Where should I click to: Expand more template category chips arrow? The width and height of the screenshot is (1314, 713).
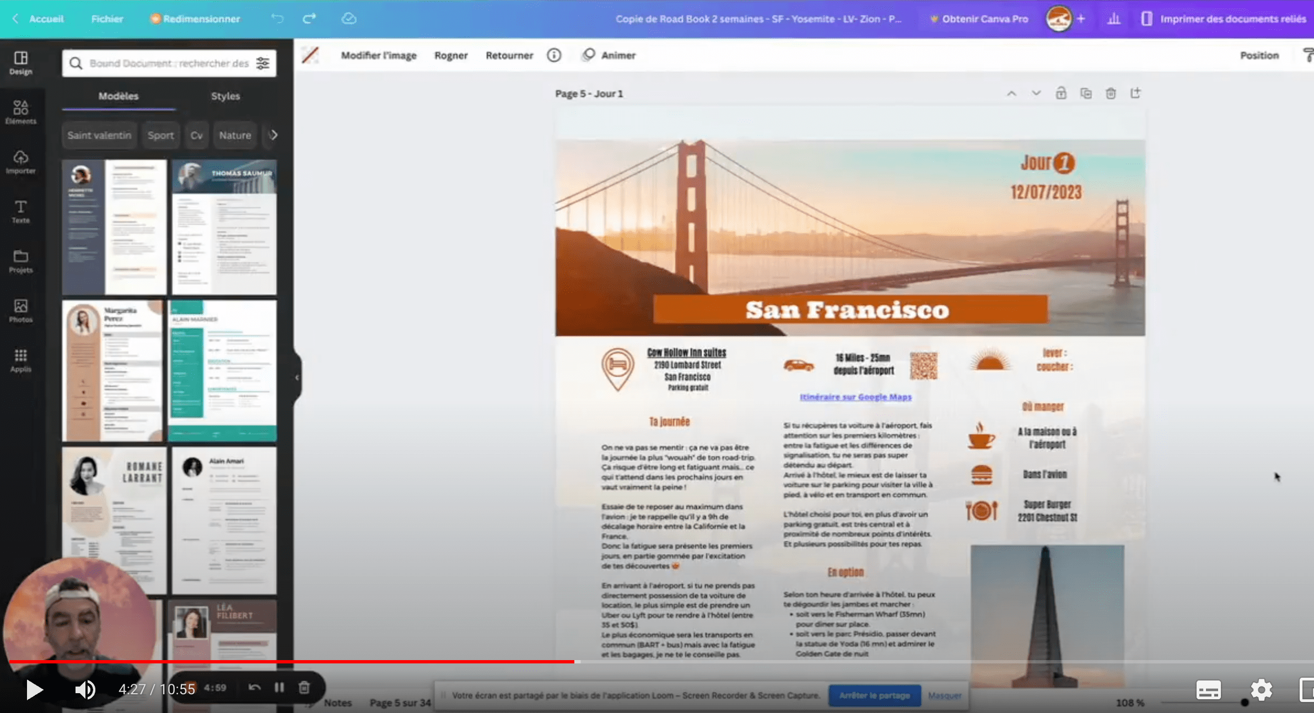pos(273,135)
